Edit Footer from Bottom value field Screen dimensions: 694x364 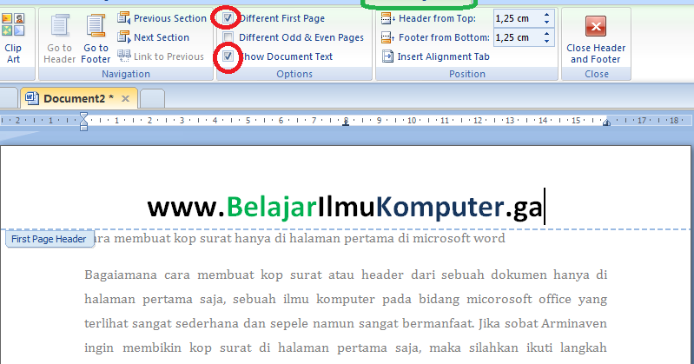point(517,37)
